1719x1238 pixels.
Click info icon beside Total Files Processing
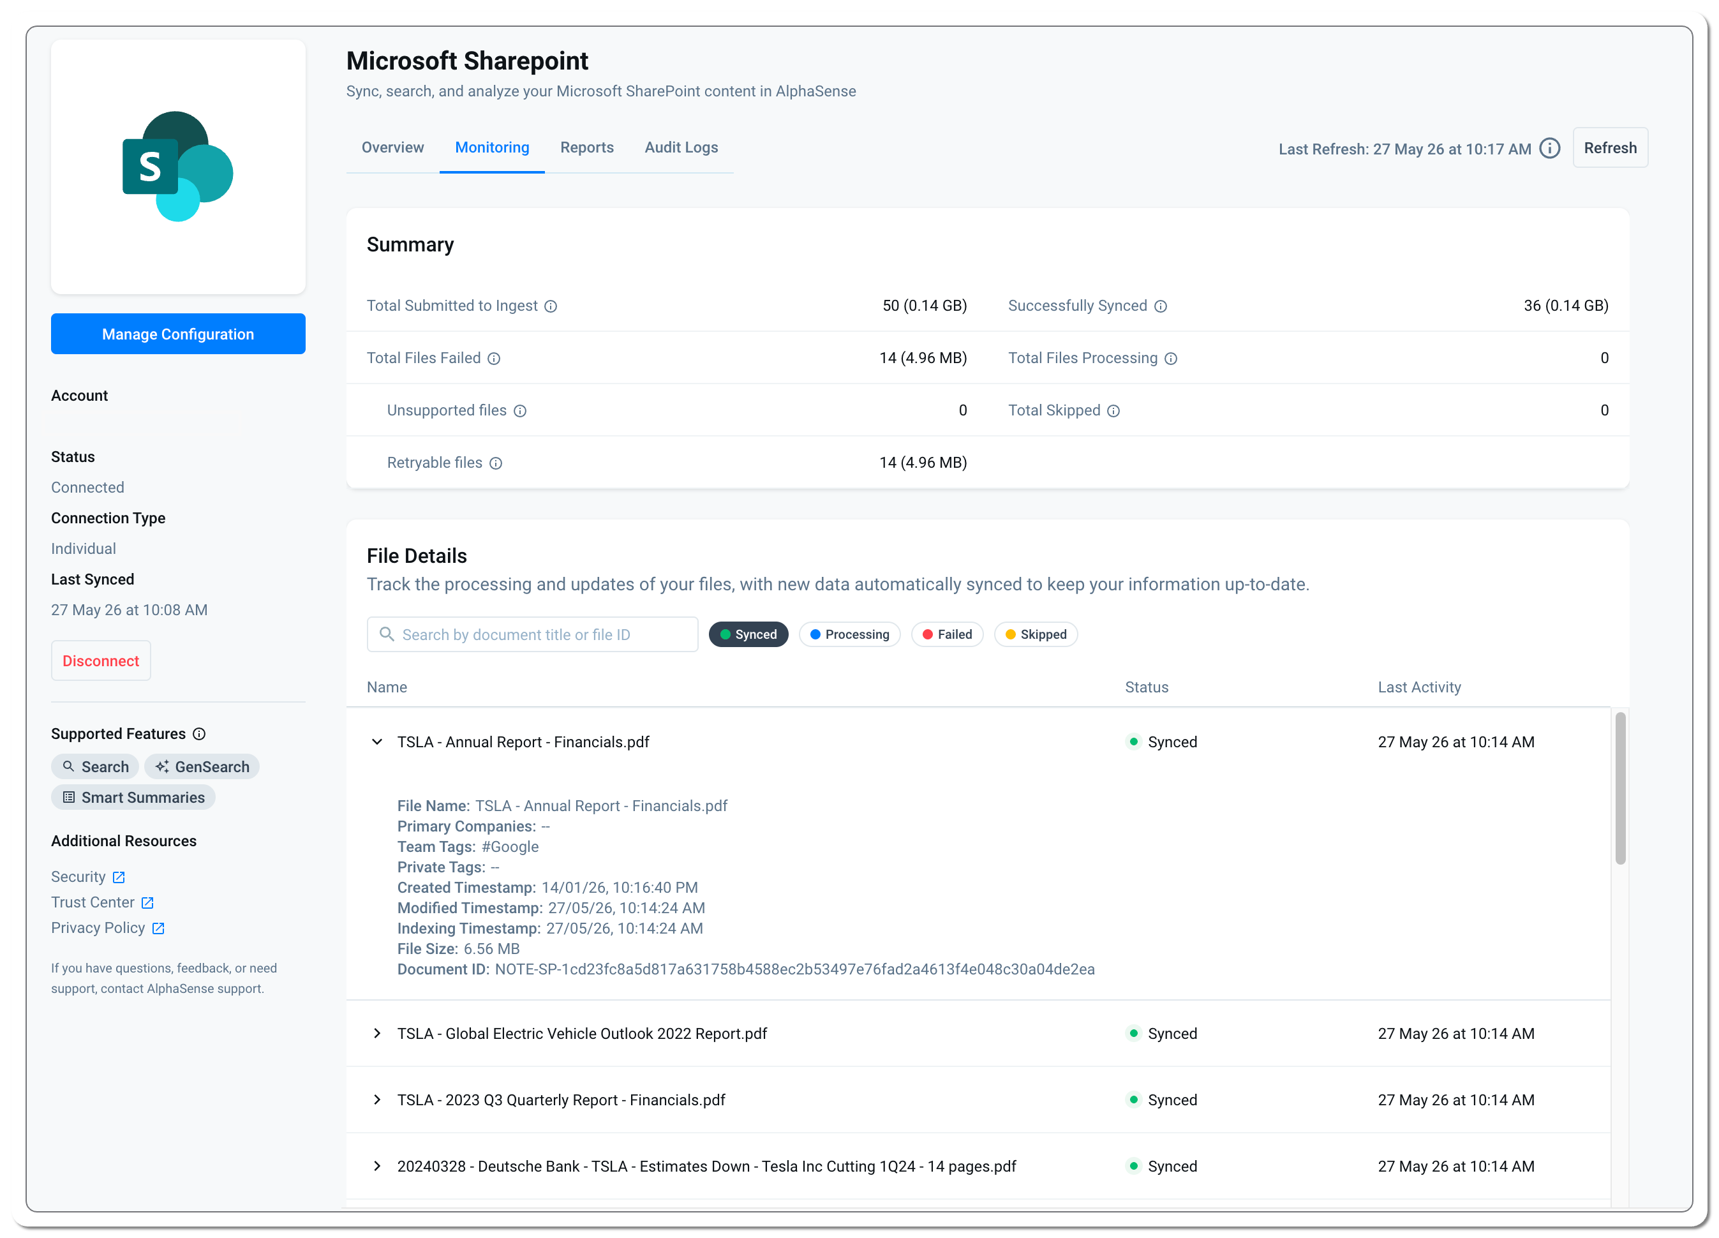[x=1170, y=359]
